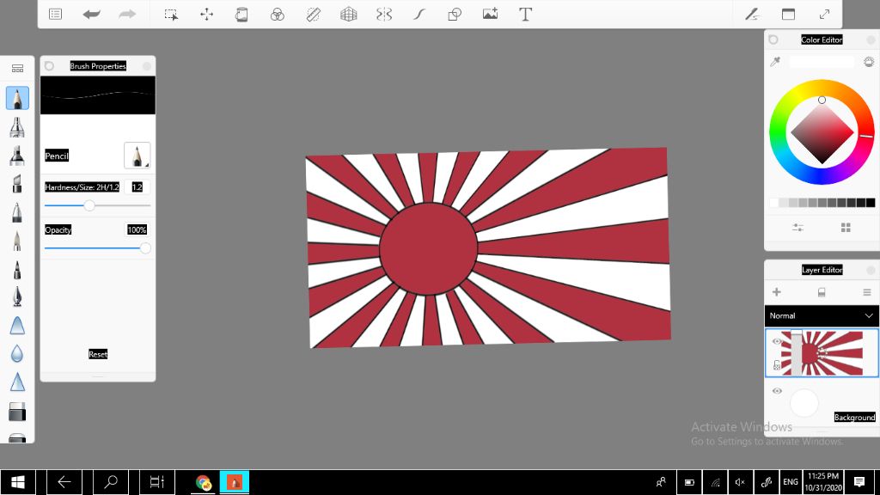Open the three-circles color adjust tool
Viewport: 880px width, 495px height.
pos(278,15)
